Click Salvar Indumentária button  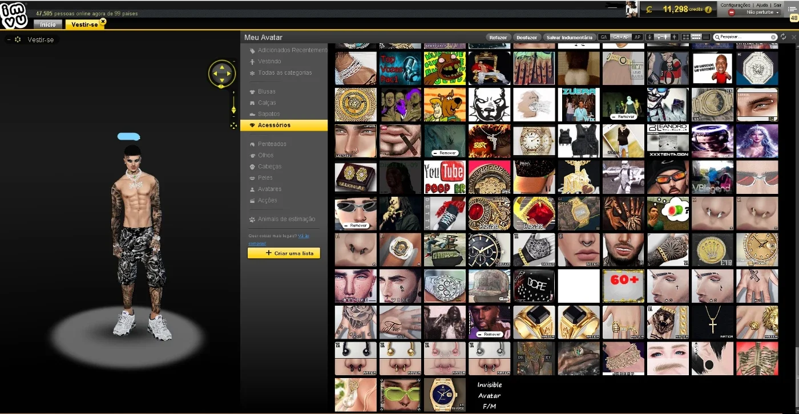click(569, 38)
